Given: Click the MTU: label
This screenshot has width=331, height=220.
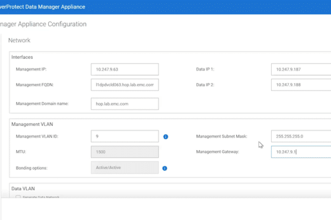Looking at the screenshot, I should 21,152.
